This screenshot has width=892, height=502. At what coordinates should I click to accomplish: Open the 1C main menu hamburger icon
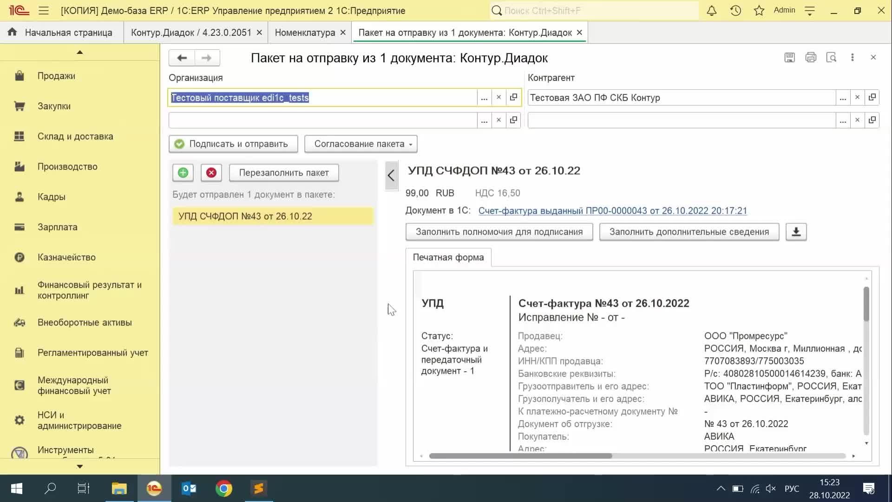[44, 10]
